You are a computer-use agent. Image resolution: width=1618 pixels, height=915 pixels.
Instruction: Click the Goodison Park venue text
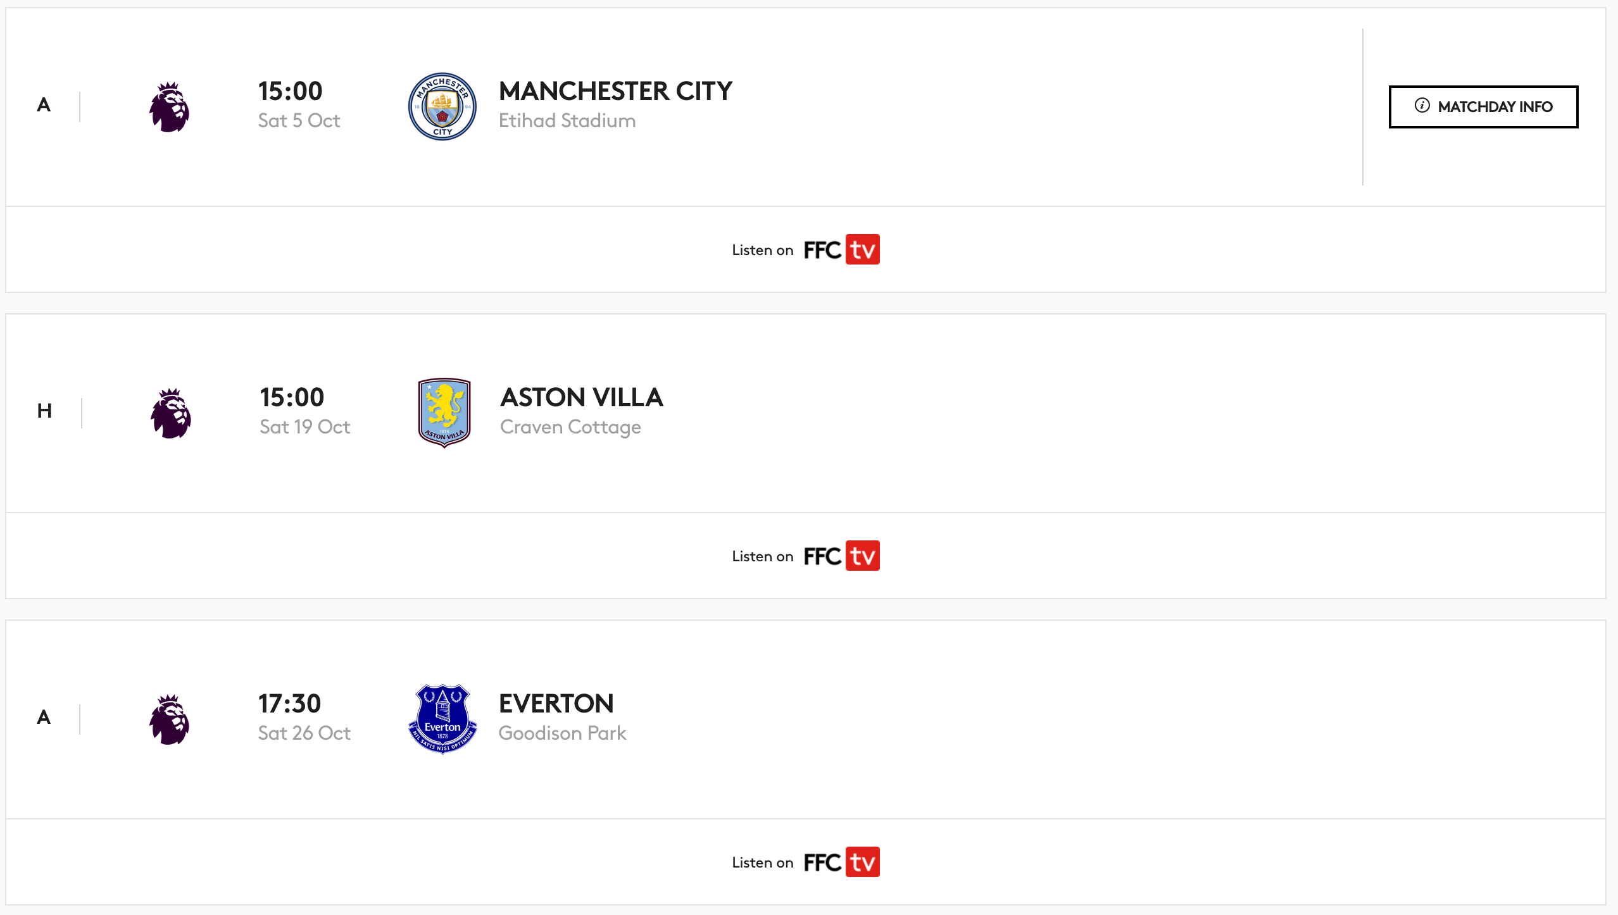click(562, 733)
